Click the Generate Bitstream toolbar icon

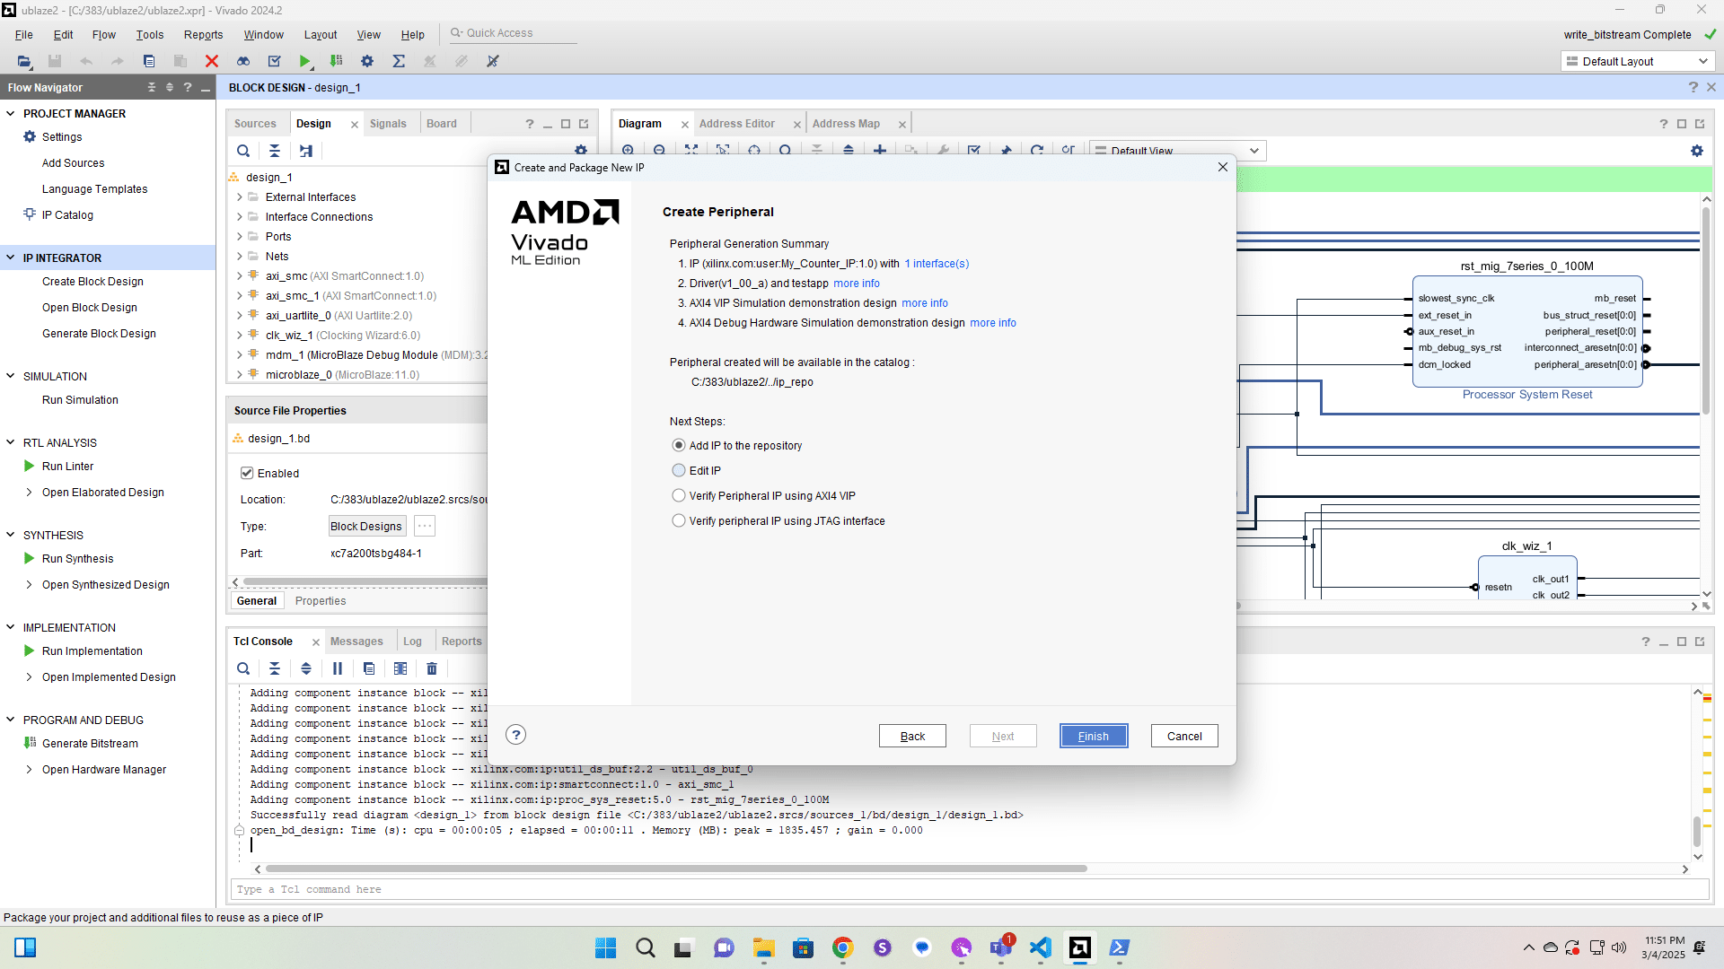point(336,61)
